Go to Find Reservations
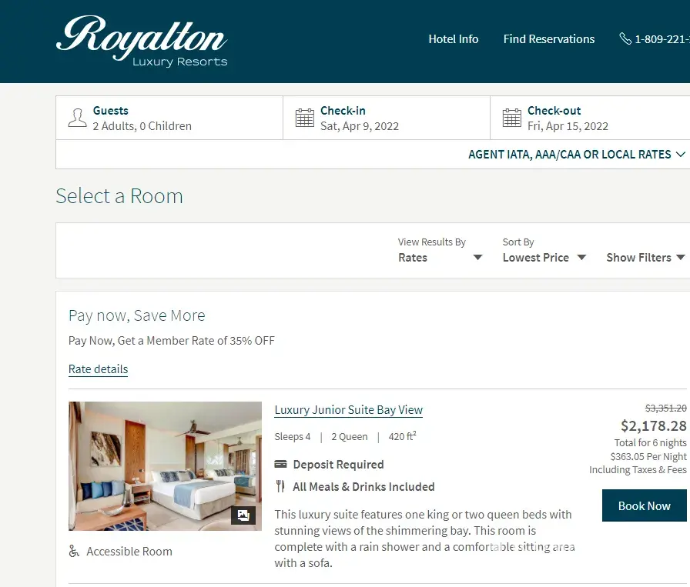690x587 pixels. click(549, 39)
